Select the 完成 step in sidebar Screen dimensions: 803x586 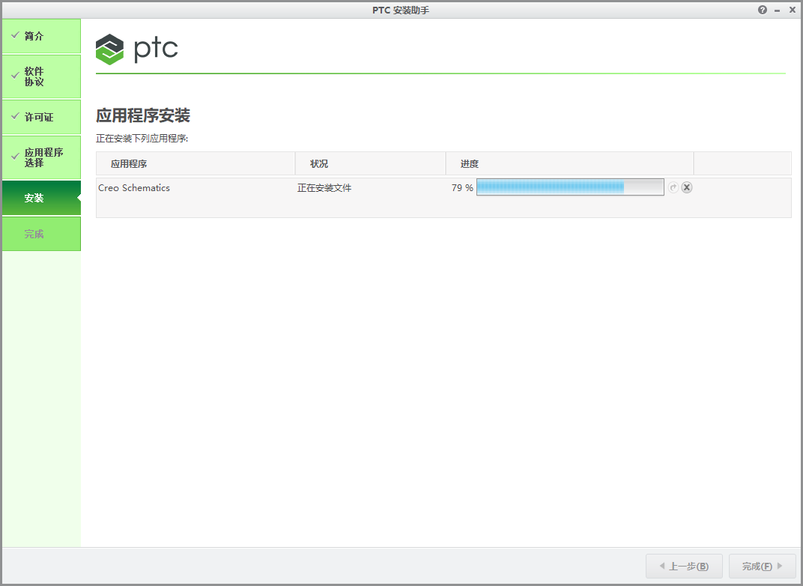(x=41, y=234)
